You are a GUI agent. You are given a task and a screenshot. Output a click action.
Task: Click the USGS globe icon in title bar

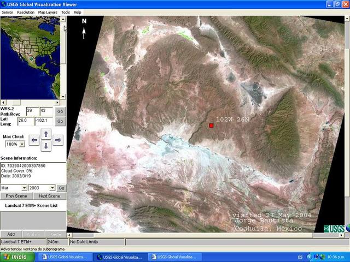4,4
